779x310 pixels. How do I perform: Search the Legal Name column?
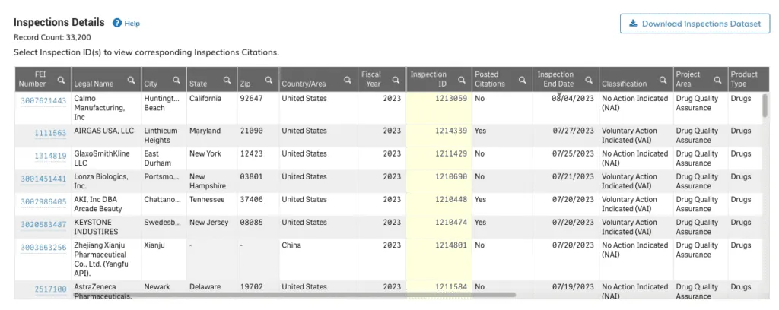point(131,79)
